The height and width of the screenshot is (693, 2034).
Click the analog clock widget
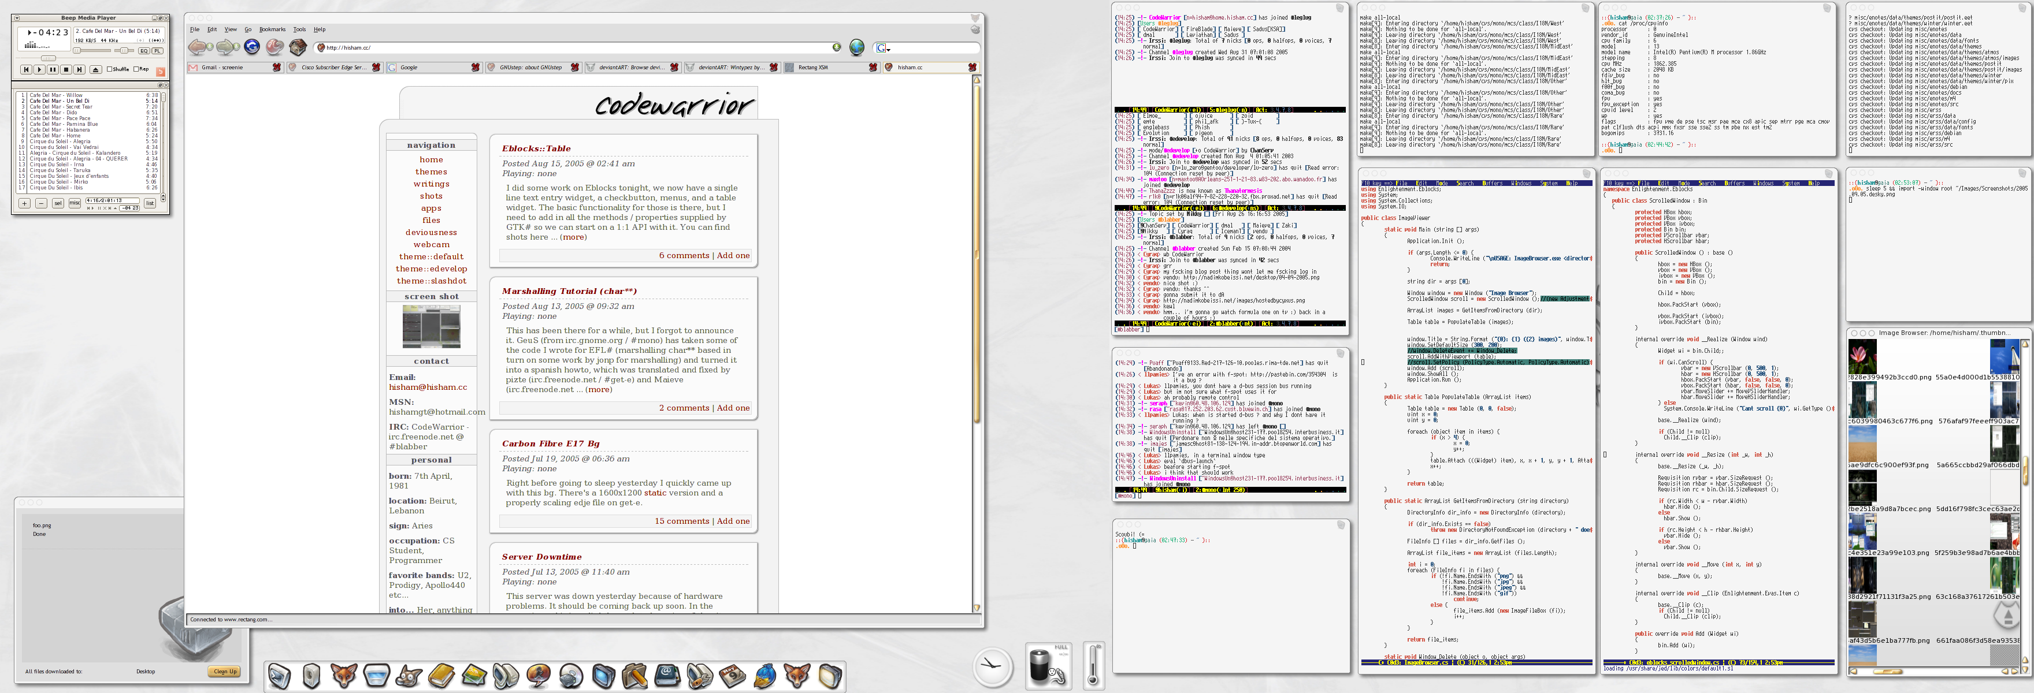click(993, 667)
